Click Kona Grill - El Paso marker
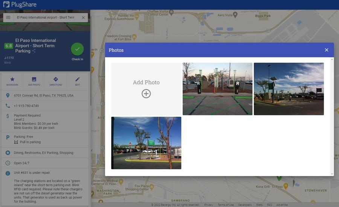The height and width of the screenshot is (207, 339). (x=286, y=186)
